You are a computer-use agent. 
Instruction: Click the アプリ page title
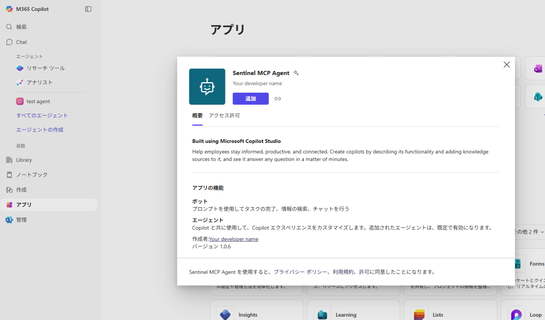[228, 30]
